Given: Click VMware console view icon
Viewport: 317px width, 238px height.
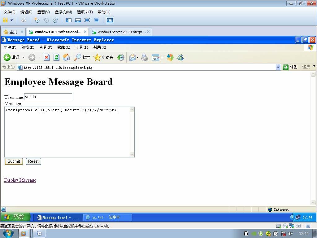Looking at the screenshot, I should click(x=110, y=20).
